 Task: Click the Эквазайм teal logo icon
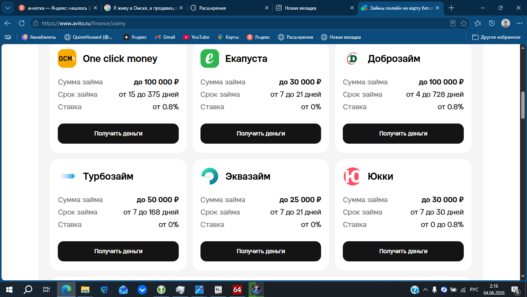(210, 176)
